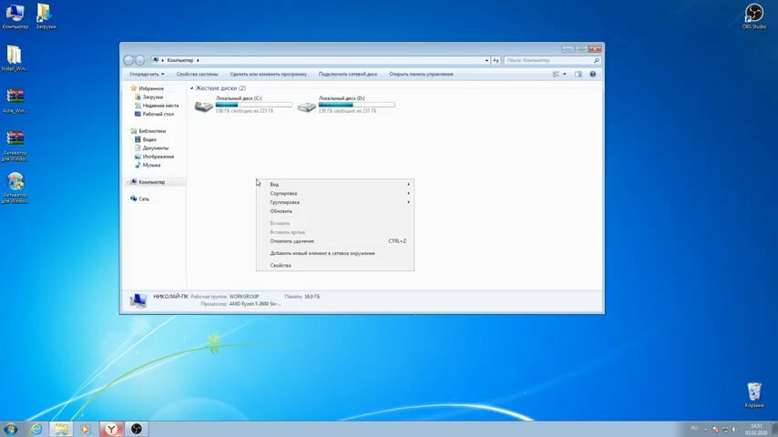778x437 pixels.
Task: Select Избранное in the navigation pane
Action: click(x=147, y=88)
